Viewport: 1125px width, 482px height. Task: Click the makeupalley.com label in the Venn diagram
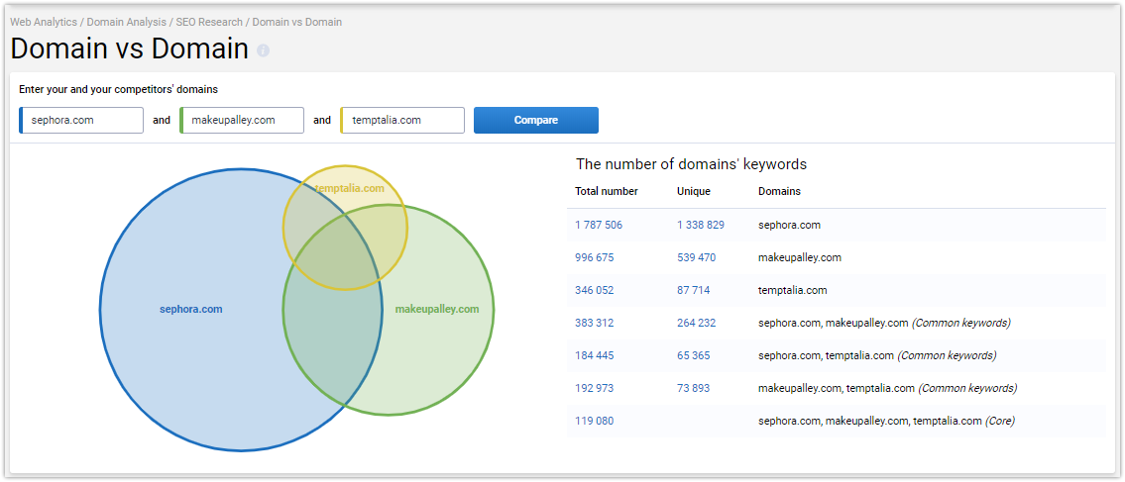pyautogui.click(x=437, y=310)
